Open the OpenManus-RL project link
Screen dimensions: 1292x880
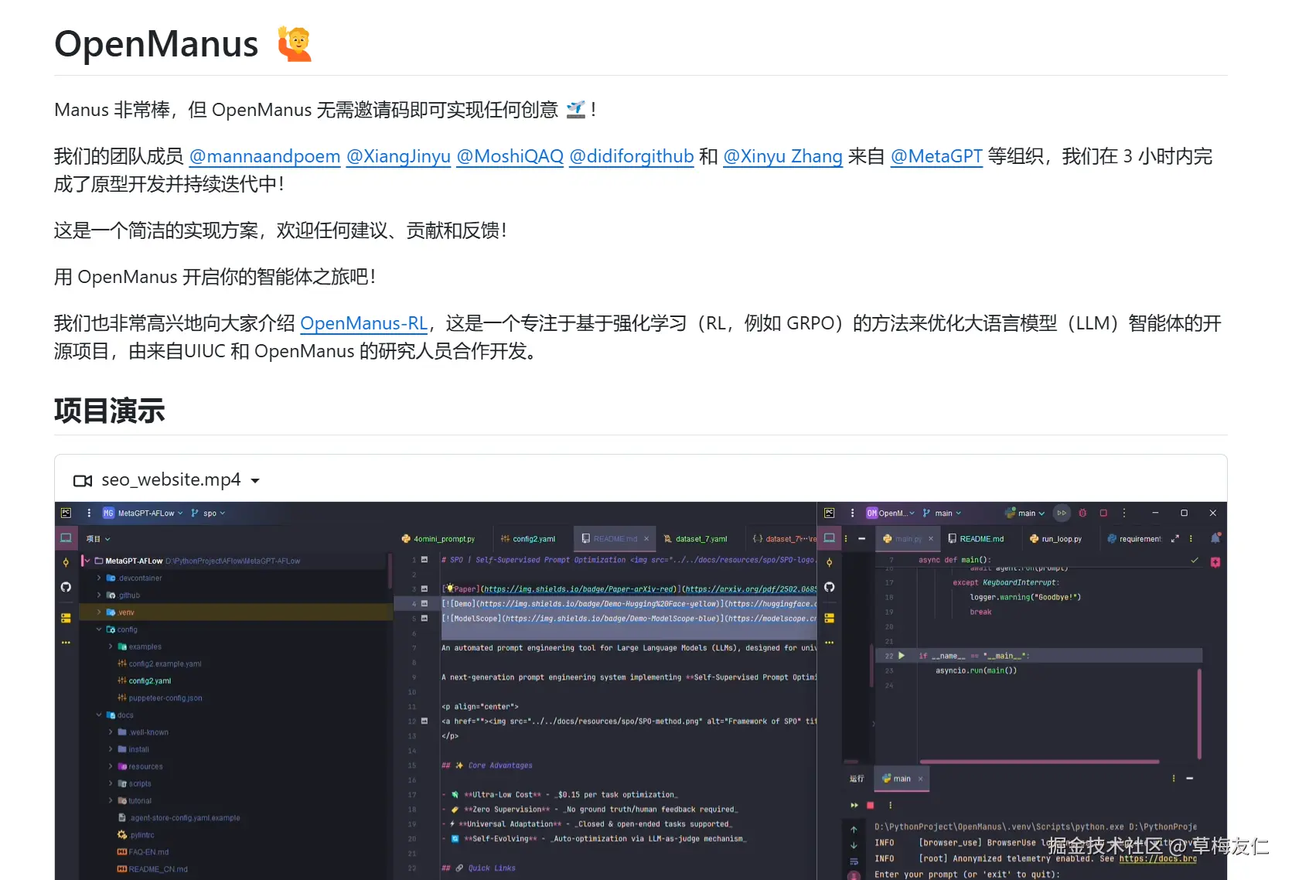tap(363, 323)
